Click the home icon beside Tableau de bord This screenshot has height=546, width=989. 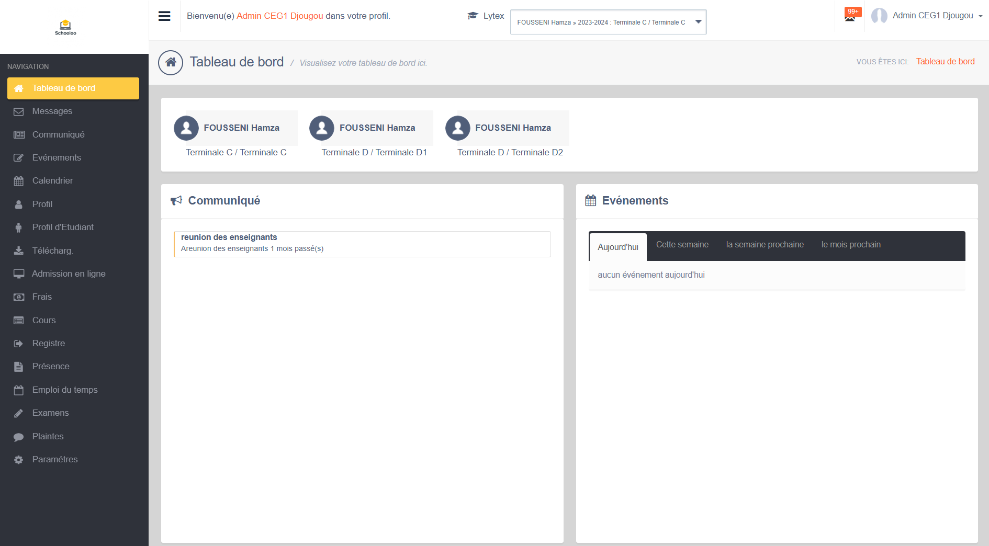coord(171,63)
